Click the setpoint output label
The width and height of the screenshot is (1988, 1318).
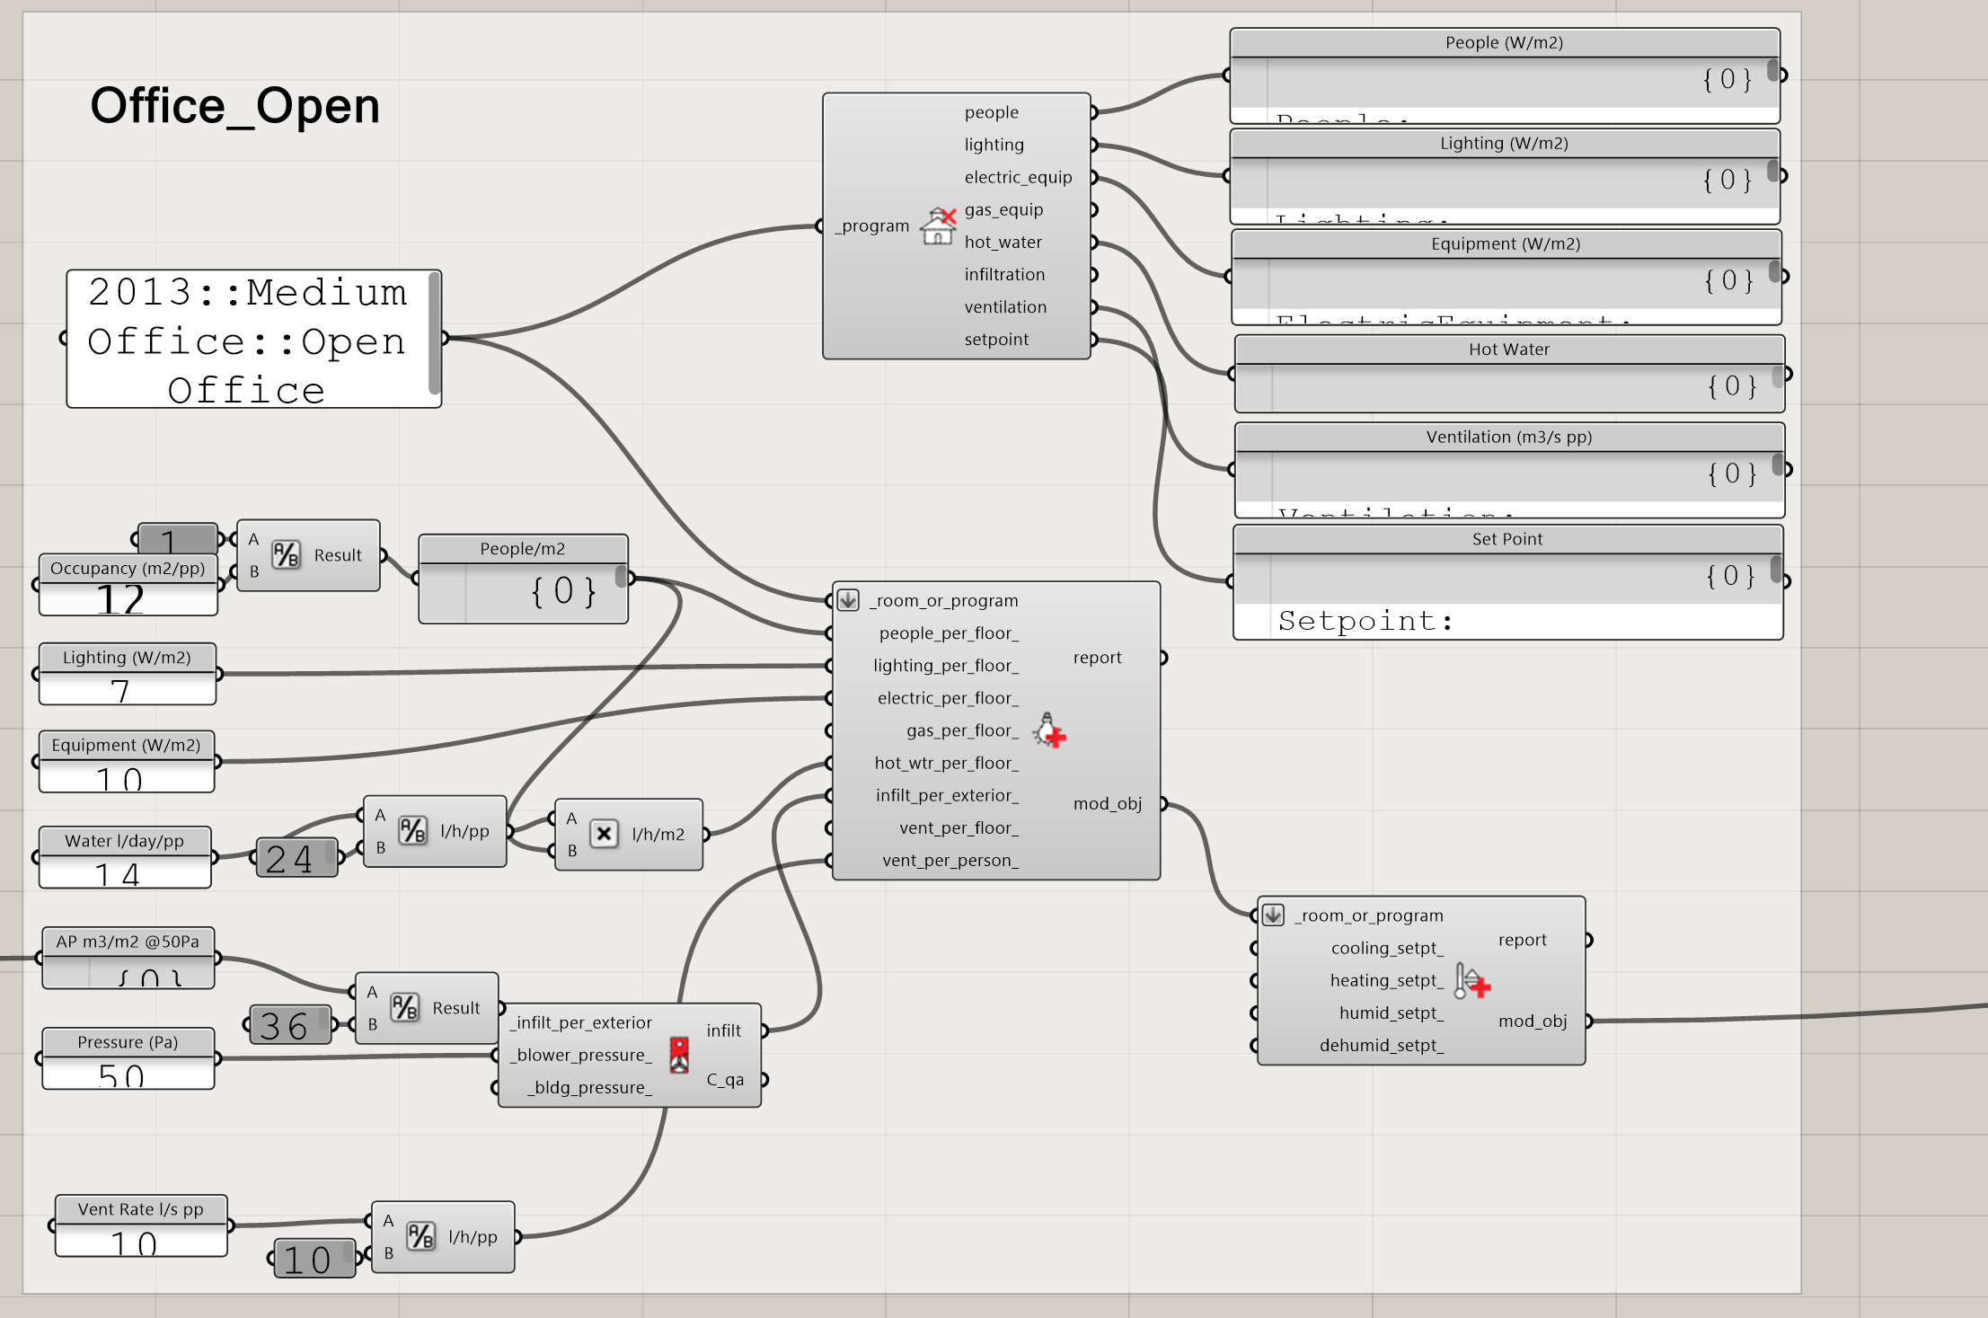(x=996, y=339)
